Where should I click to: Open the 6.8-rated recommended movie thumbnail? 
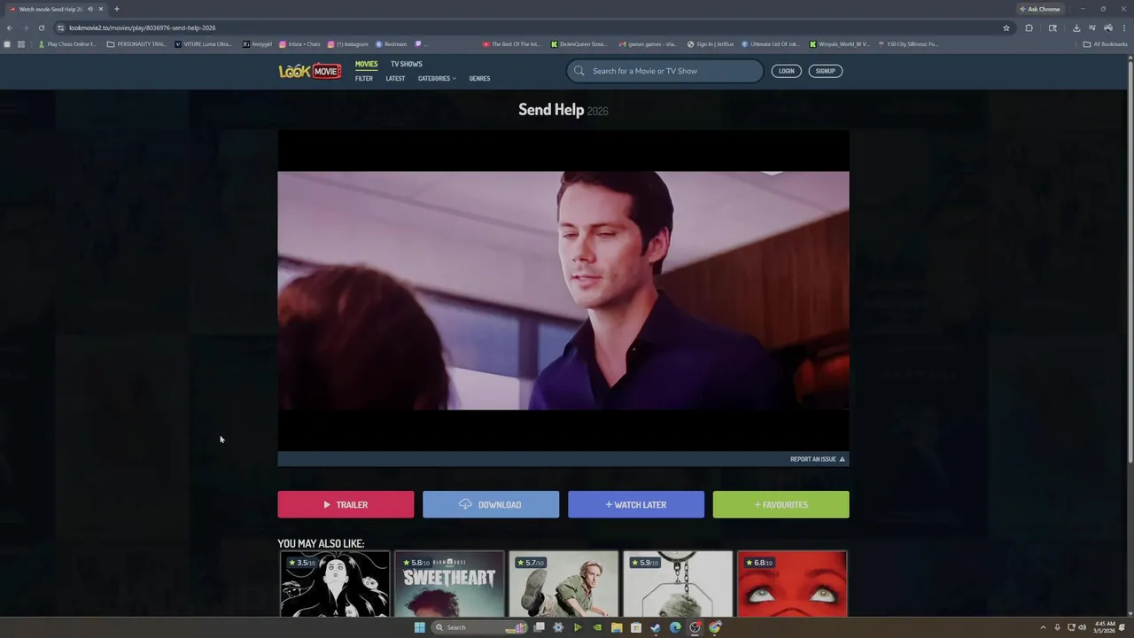pyautogui.click(x=792, y=584)
